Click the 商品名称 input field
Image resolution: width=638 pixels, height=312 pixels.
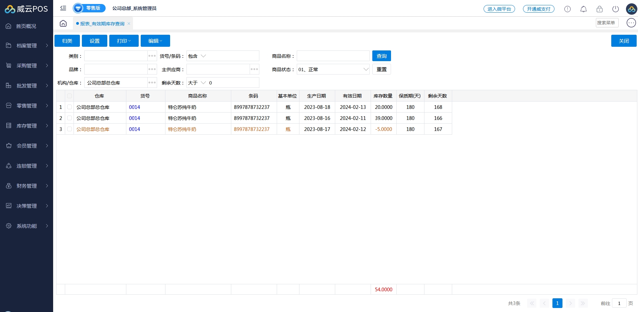tap(333, 56)
